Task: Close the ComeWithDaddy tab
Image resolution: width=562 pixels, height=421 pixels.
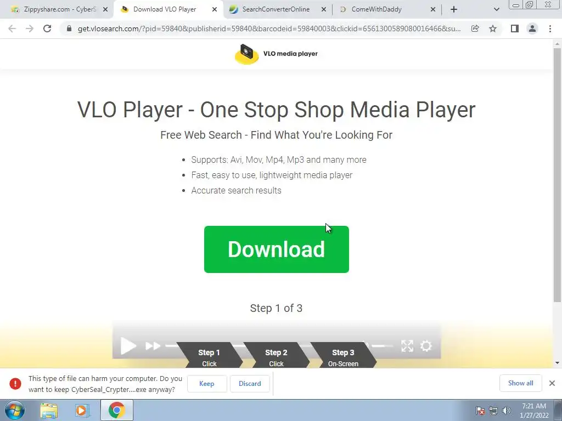Action: [x=433, y=10]
